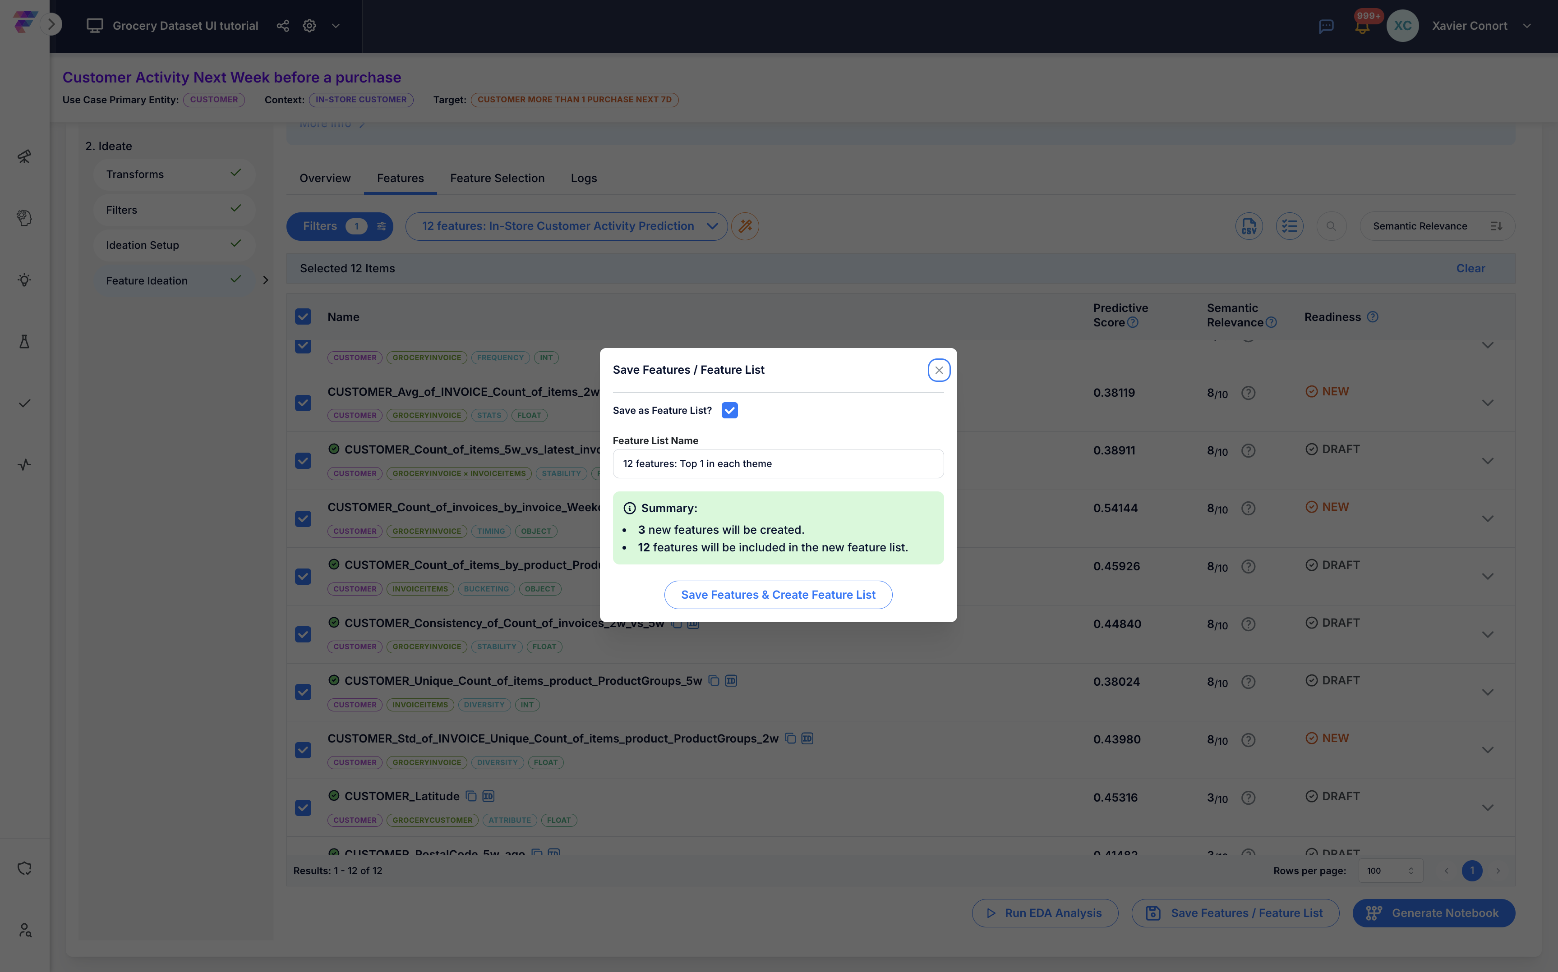Click the CSV download icon

(1249, 226)
